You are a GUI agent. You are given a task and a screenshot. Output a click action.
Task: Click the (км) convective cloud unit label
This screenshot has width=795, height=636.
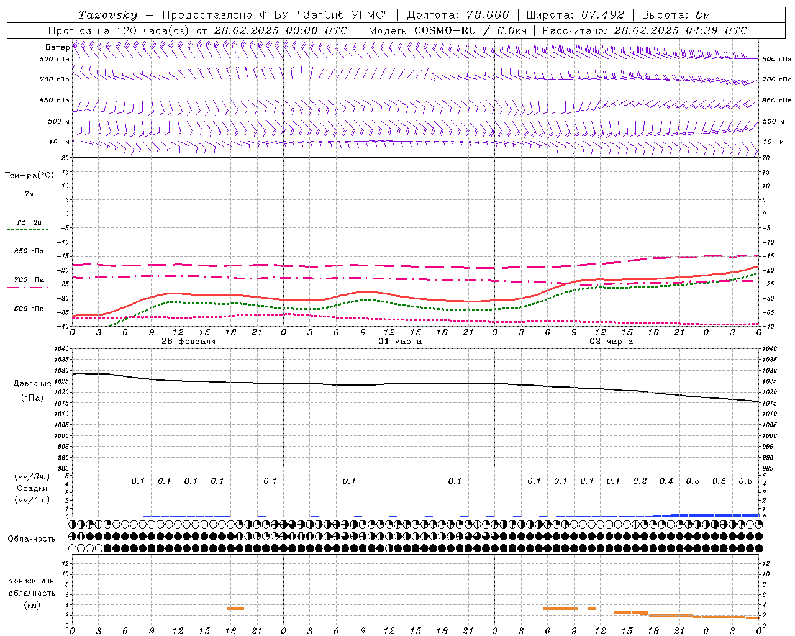pyautogui.click(x=32, y=605)
